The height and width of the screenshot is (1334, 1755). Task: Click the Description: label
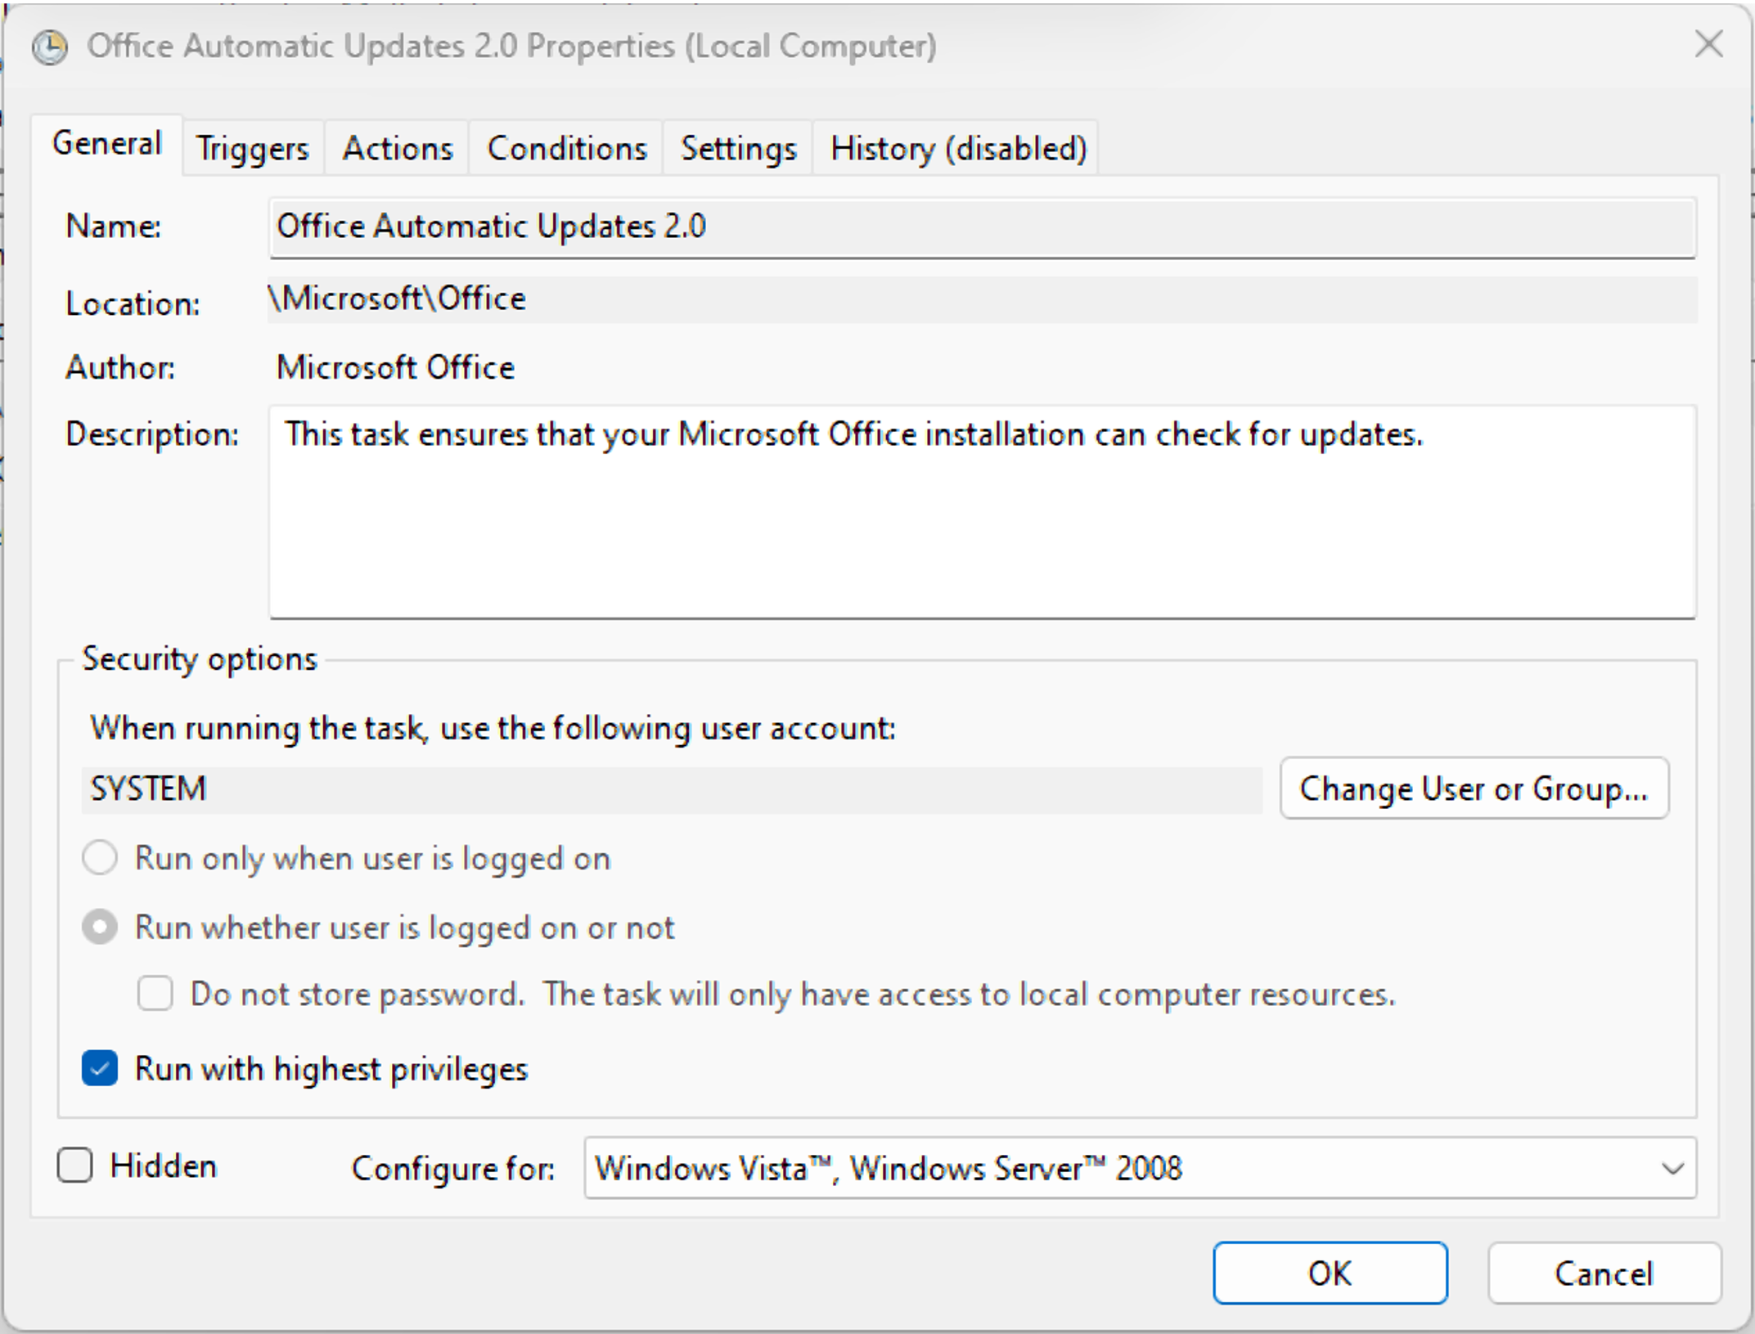point(152,434)
